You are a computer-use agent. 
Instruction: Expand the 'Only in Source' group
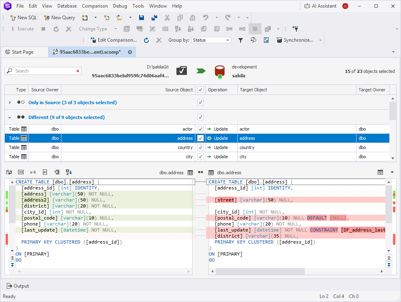click(x=10, y=103)
